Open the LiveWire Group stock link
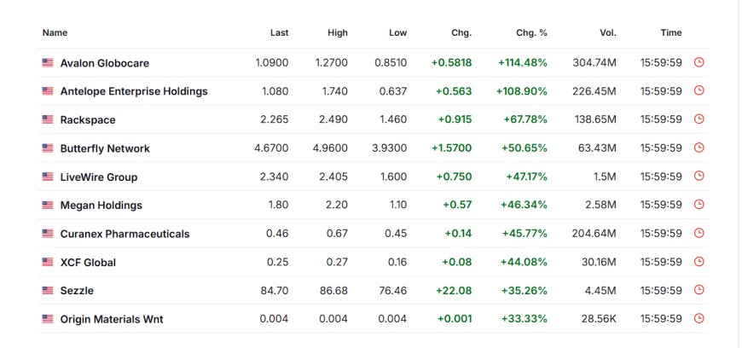Viewport: 742px width, 348px height. 99,177
